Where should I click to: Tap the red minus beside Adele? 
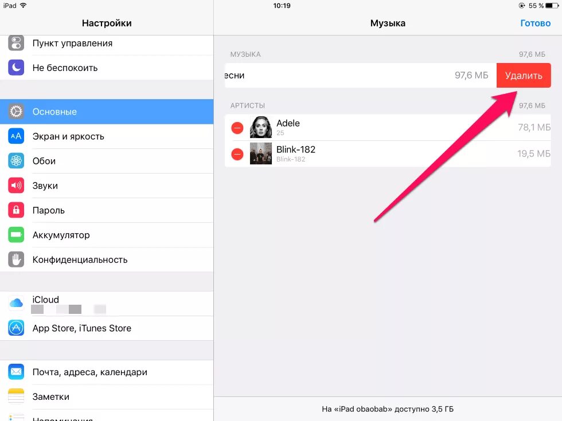[x=237, y=128]
